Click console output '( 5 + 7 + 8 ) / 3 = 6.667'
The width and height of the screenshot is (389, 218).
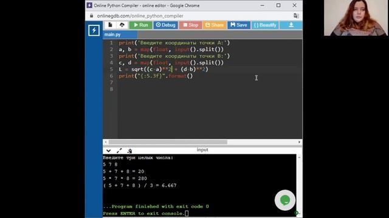coord(140,185)
